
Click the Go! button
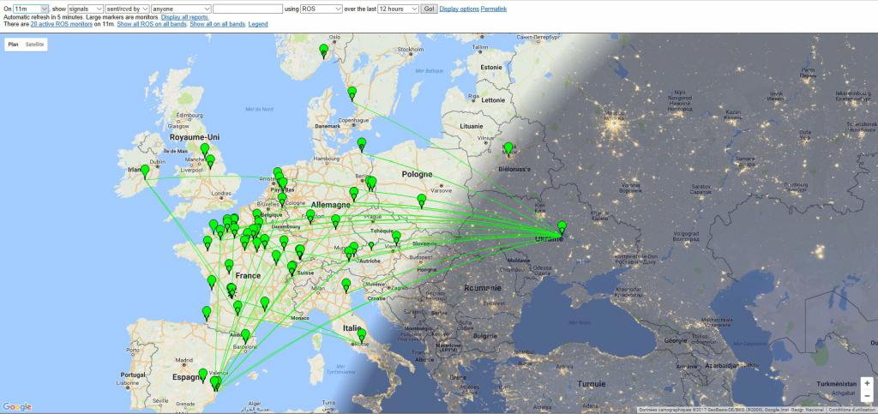pos(429,9)
